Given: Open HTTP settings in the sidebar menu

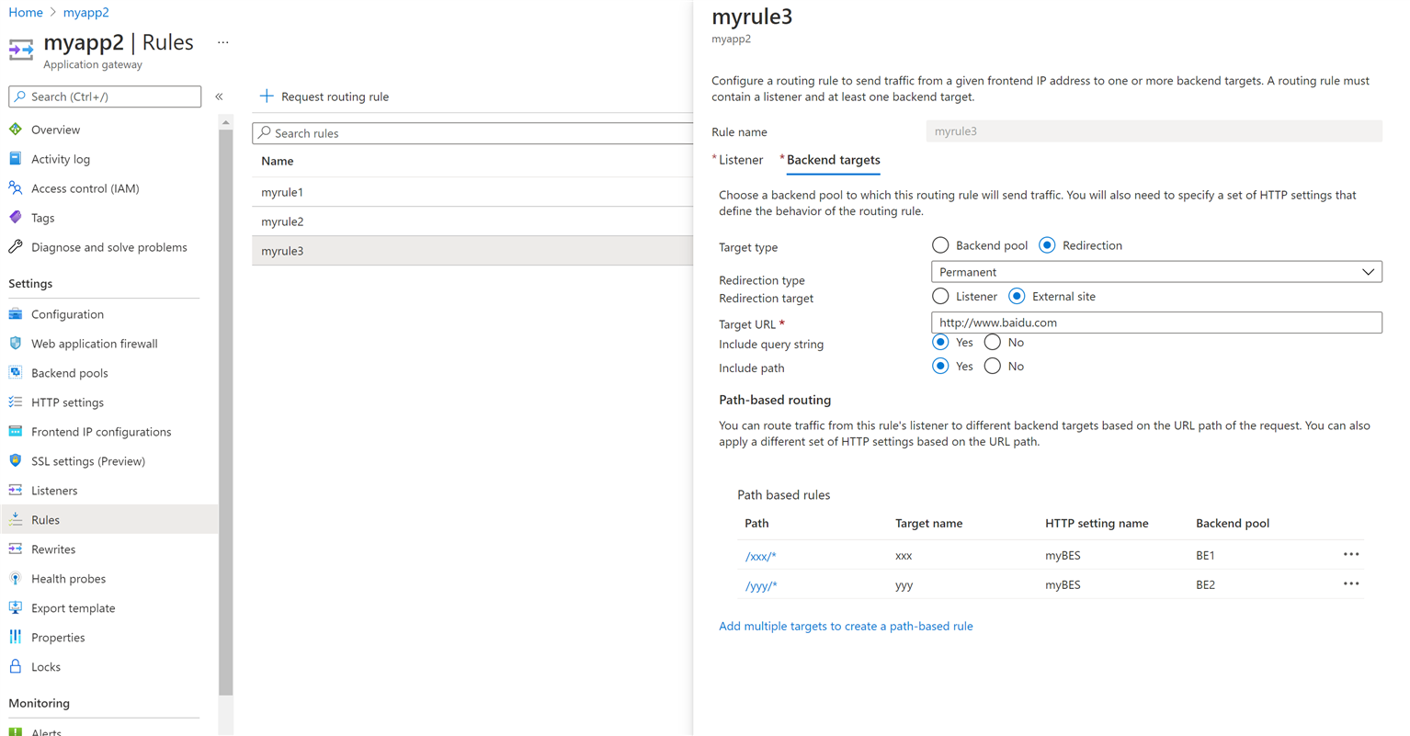Looking at the screenshot, I should click(67, 402).
